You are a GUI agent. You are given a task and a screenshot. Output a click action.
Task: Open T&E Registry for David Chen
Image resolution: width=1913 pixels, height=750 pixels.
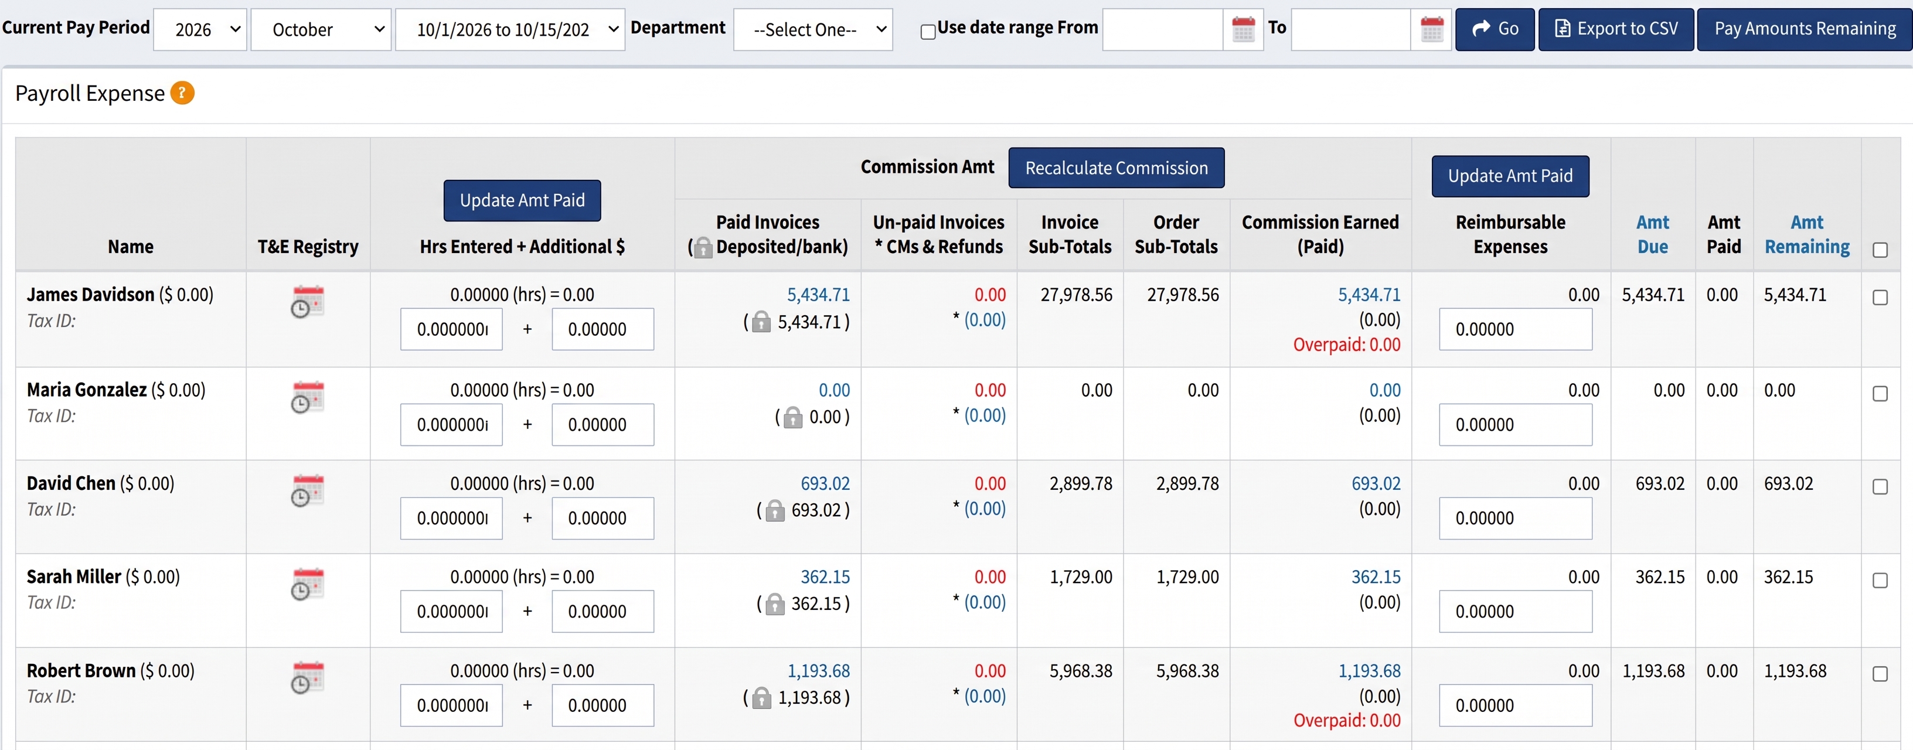[307, 491]
